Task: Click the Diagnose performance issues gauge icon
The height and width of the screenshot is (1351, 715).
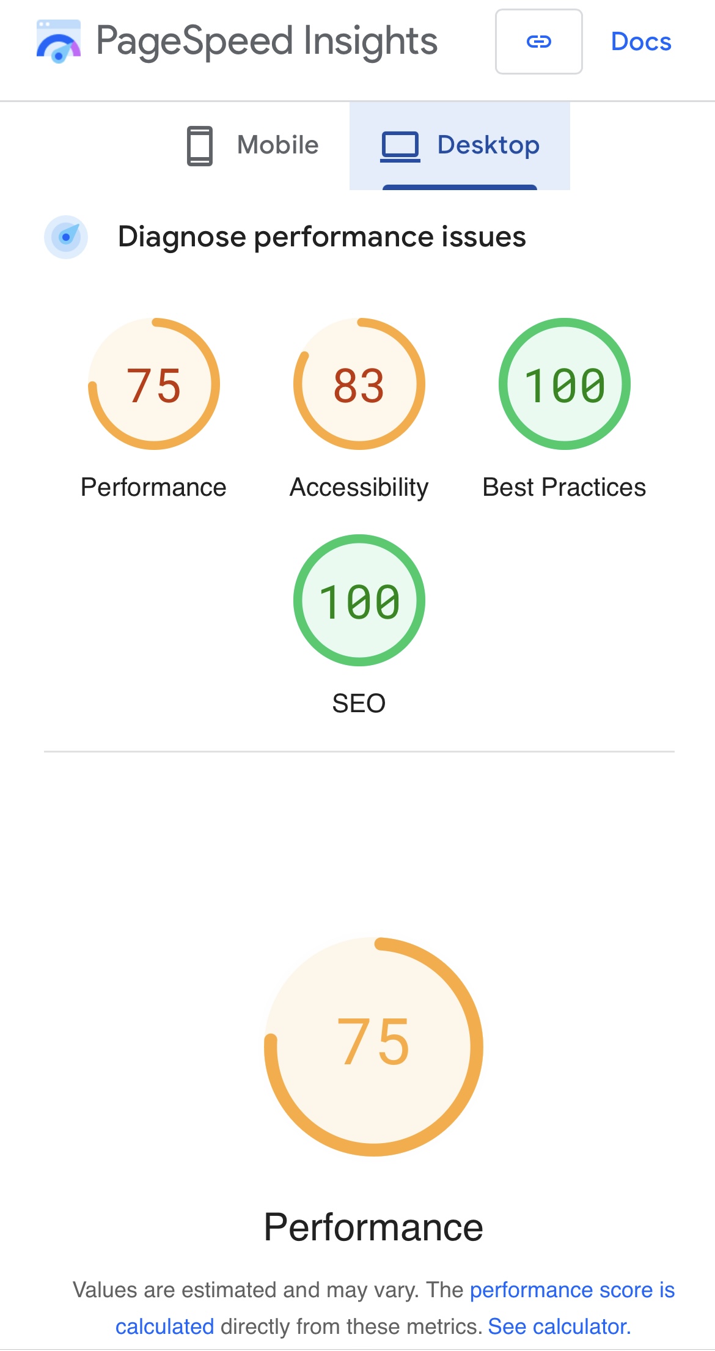Action: [x=66, y=237]
